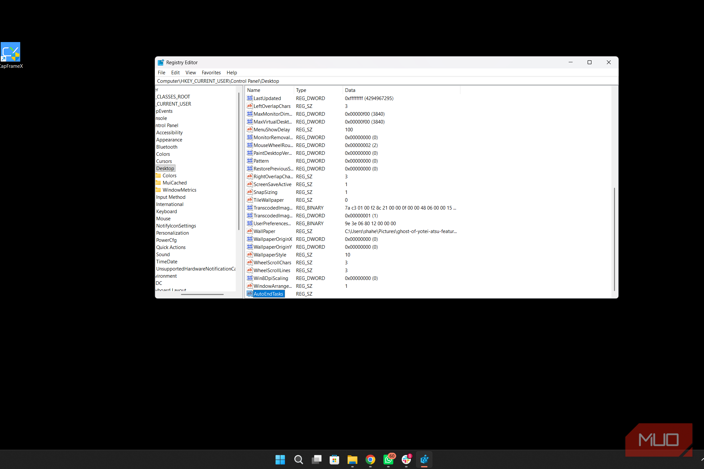704x469 pixels.
Task: Select the TimeDate key
Action: (167, 262)
